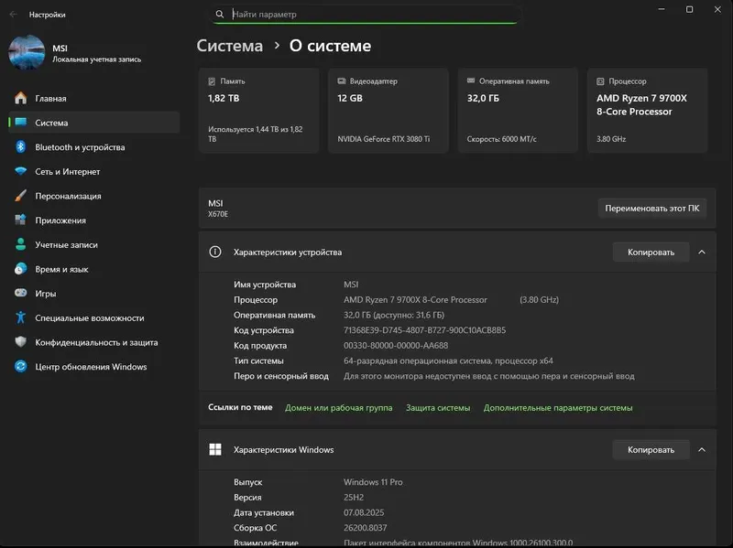Screen dimensions: 733x548
Task: Click the 32,0 ГБ (доступно: 31,6 ГБ) value
Action: [x=394, y=315]
